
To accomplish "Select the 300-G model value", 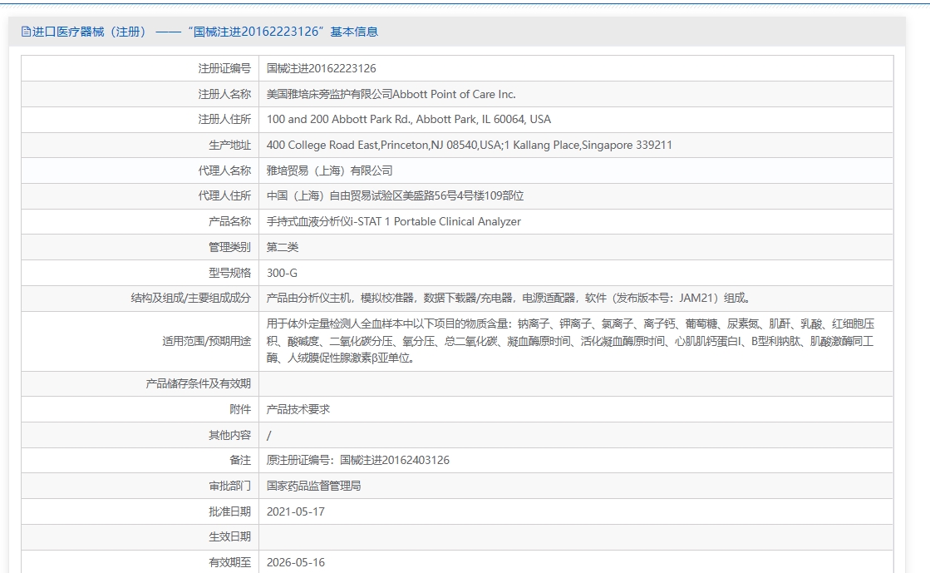I will click(282, 273).
